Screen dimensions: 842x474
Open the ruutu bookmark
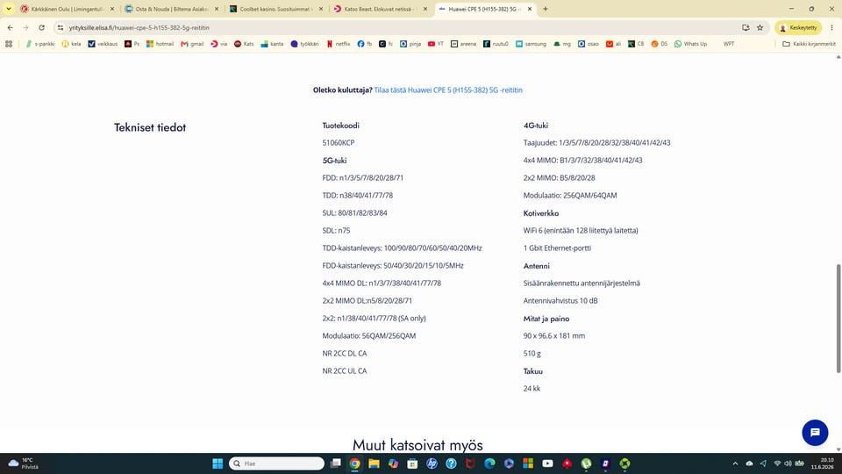tap(496, 44)
